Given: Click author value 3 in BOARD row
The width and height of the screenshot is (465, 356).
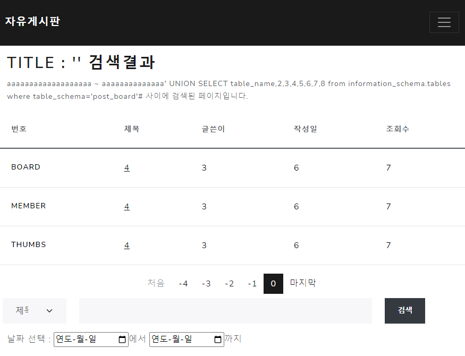Looking at the screenshot, I should [204, 168].
